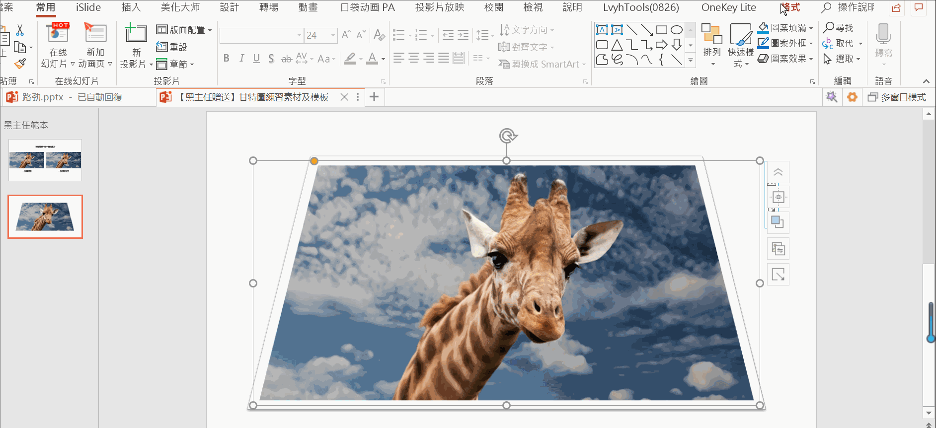Screen dimensions: 936x428
Task: Click the orange adjustment handle on trapezoid
Action: [x=314, y=161]
